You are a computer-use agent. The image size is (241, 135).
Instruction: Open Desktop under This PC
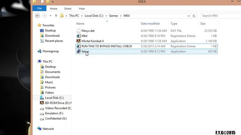[x=50, y=67]
